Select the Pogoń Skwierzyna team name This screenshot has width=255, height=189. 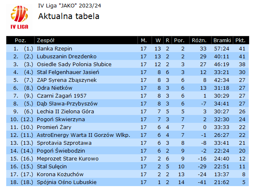tap(61, 120)
